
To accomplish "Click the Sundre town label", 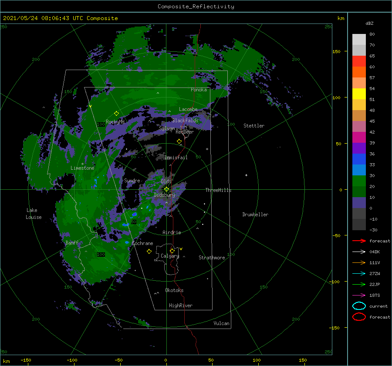I will click(132, 181).
